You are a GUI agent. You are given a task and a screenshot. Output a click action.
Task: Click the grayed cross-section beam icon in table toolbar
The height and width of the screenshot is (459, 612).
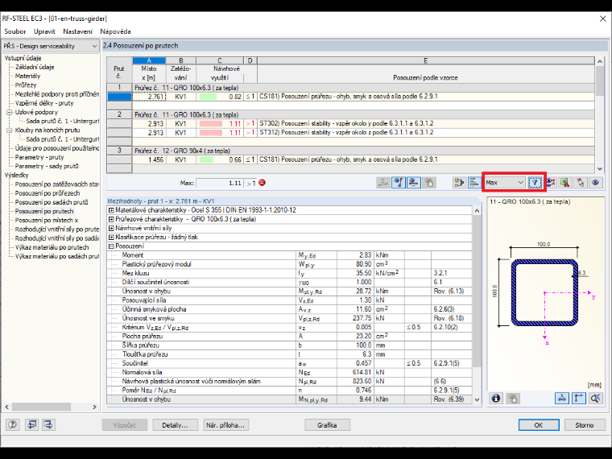(382, 182)
